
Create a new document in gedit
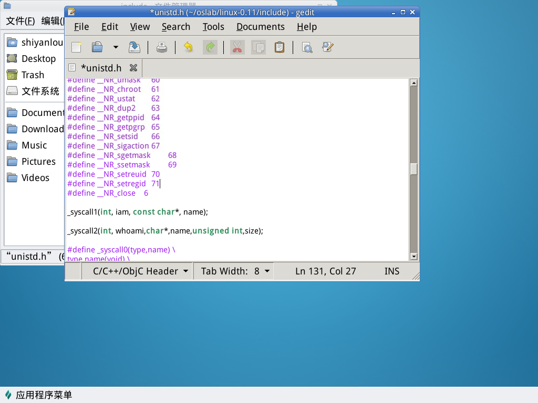(x=77, y=47)
